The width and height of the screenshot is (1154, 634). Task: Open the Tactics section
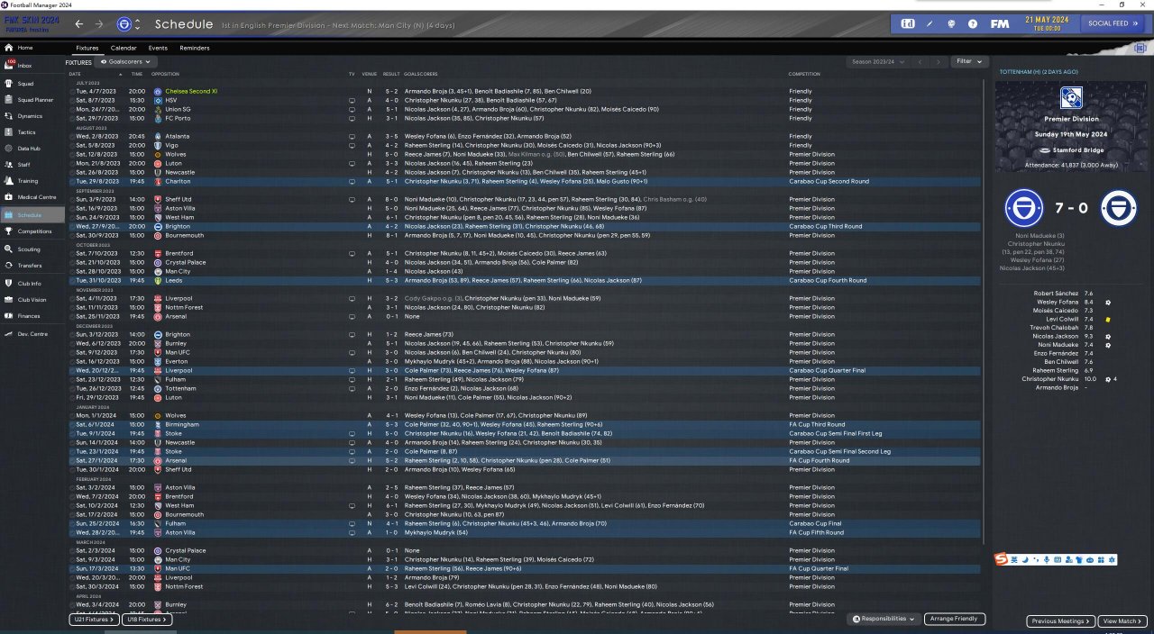[32, 131]
